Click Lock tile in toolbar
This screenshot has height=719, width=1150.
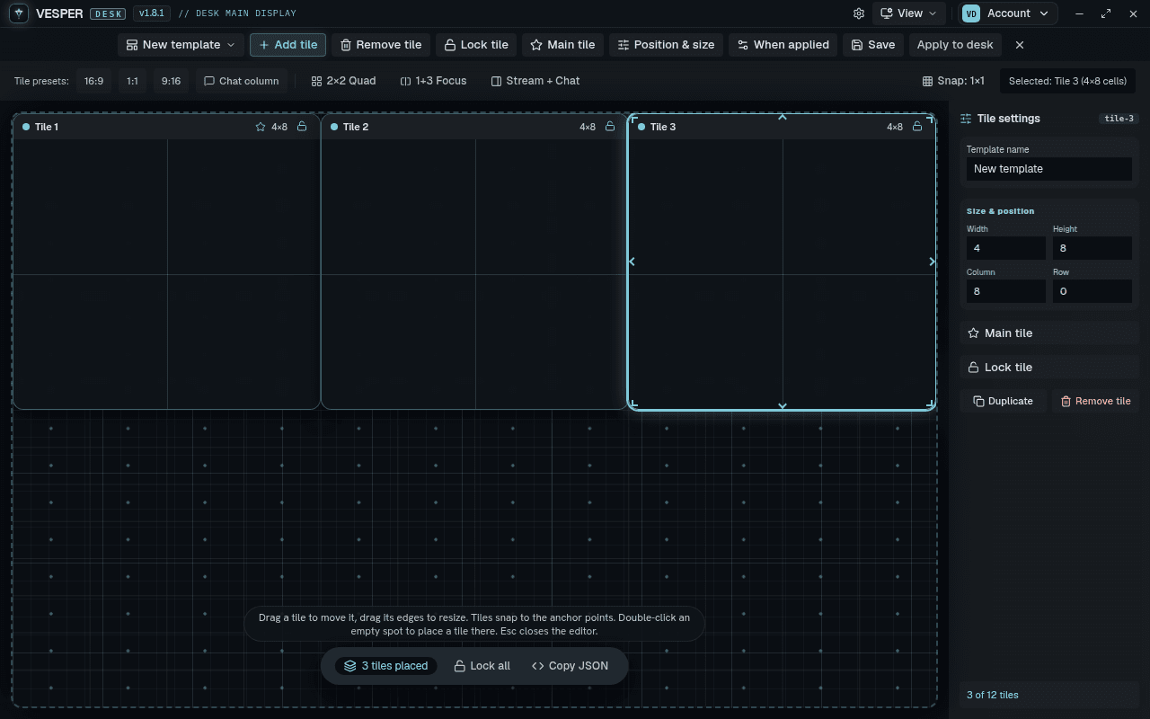click(476, 45)
